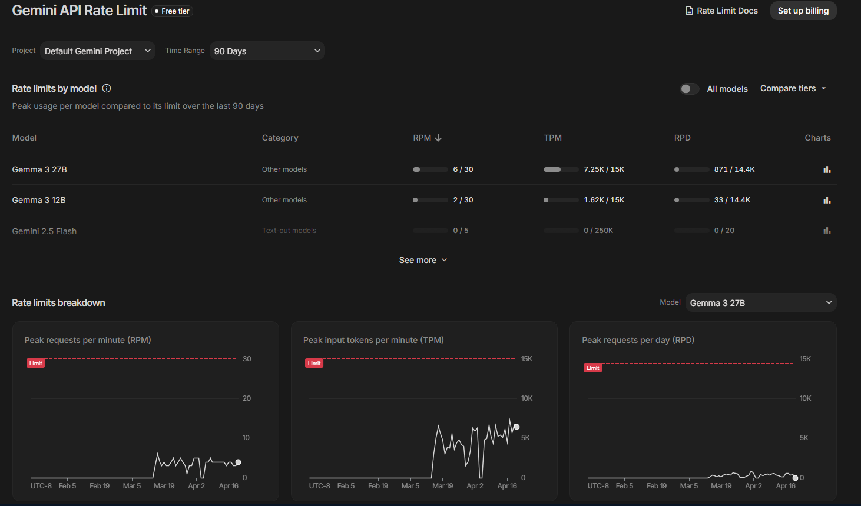Open the Model dropdown showing Gemma 3 27B

(761, 303)
